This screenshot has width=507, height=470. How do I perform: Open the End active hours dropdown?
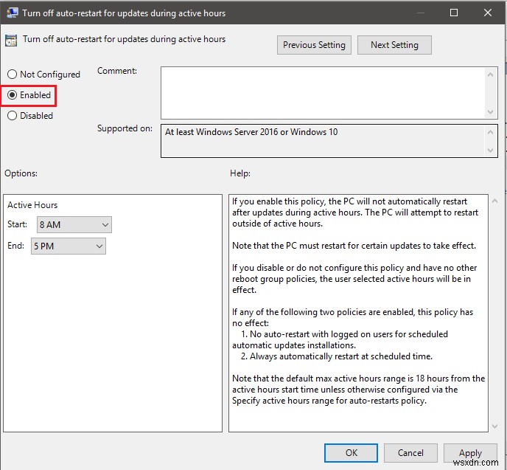click(69, 246)
